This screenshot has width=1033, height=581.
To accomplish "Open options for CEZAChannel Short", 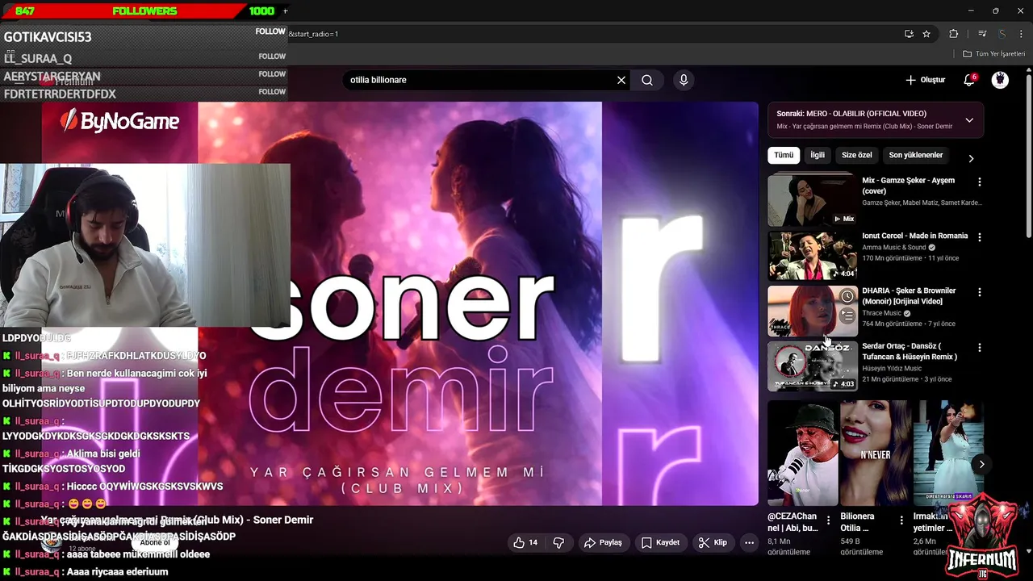I will pyautogui.click(x=828, y=520).
